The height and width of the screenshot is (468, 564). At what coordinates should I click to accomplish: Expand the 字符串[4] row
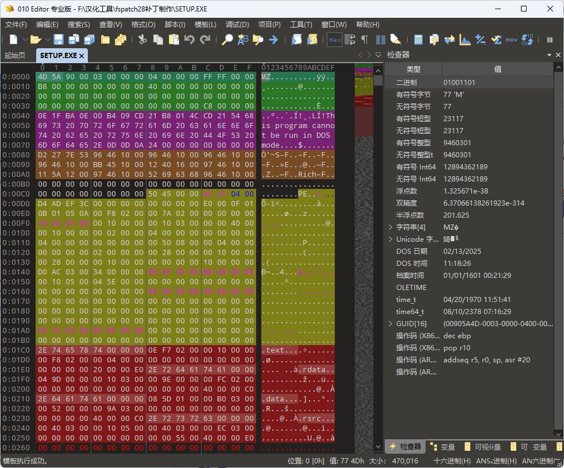click(391, 227)
